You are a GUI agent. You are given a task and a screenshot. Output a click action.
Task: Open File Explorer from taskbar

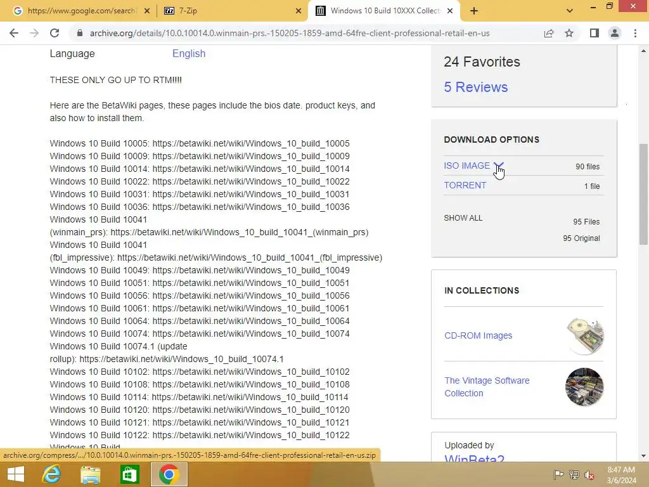pos(90,474)
